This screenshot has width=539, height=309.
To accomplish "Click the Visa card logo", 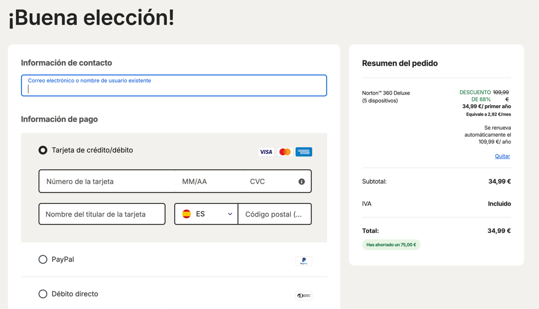I will [266, 152].
